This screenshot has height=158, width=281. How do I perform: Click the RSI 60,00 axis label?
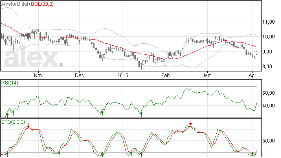[x=268, y=93]
